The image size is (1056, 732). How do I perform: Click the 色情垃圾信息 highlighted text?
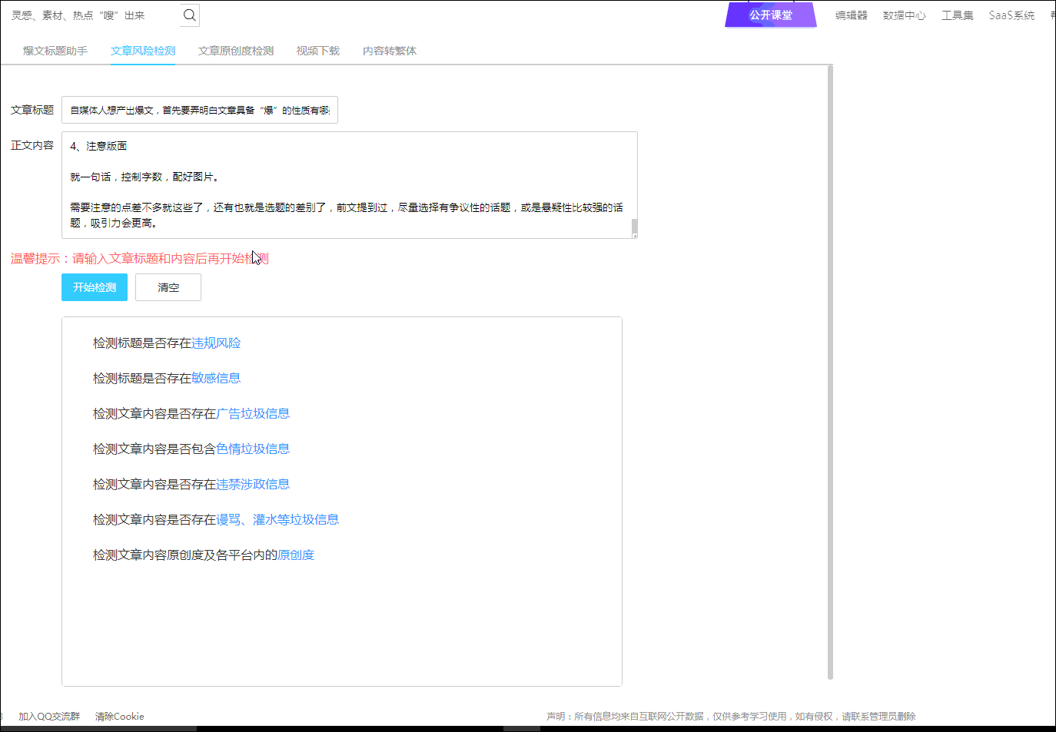(x=253, y=449)
